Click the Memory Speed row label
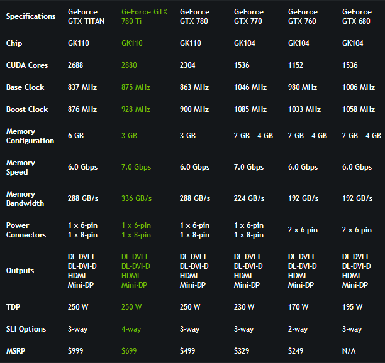 [x=21, y=167]
